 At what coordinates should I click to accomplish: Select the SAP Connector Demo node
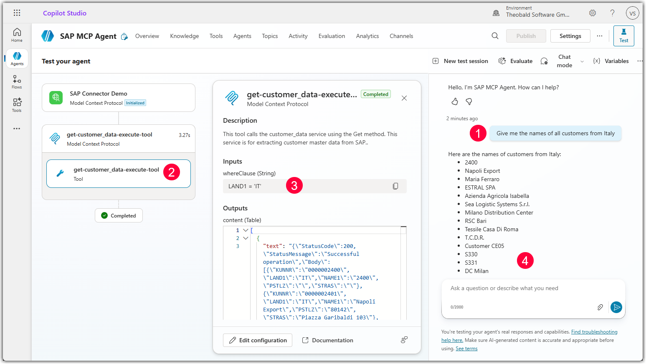click(x=119, y=98)
